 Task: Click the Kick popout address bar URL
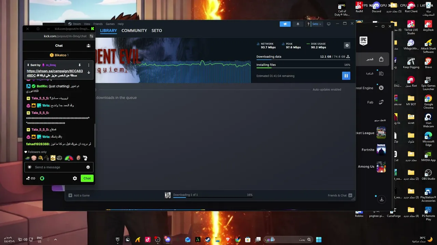click(x=65, y=36)
